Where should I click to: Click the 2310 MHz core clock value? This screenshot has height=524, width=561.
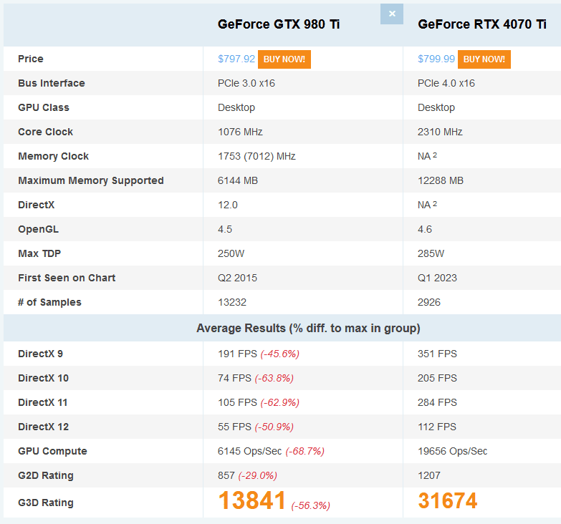tap(440, 132)
